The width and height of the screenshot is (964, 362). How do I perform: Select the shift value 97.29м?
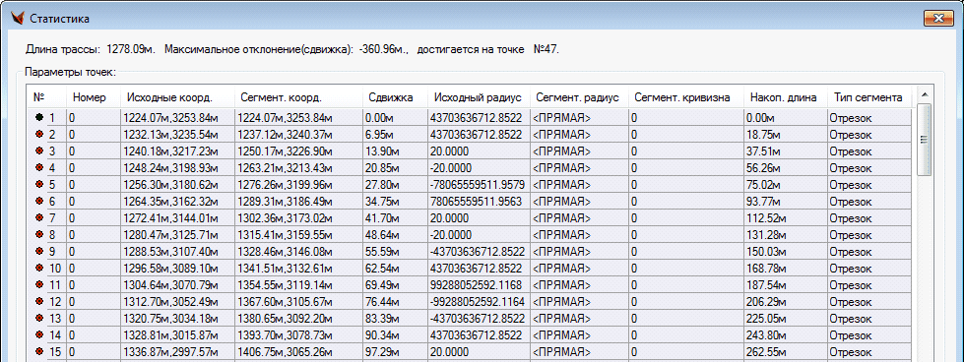coord(394,352)
